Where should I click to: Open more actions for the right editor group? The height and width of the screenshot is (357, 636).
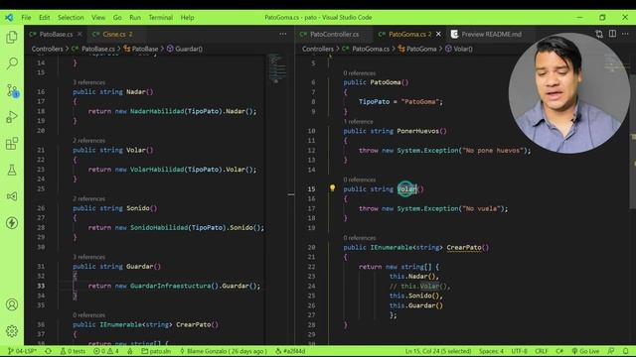(625, 34)
